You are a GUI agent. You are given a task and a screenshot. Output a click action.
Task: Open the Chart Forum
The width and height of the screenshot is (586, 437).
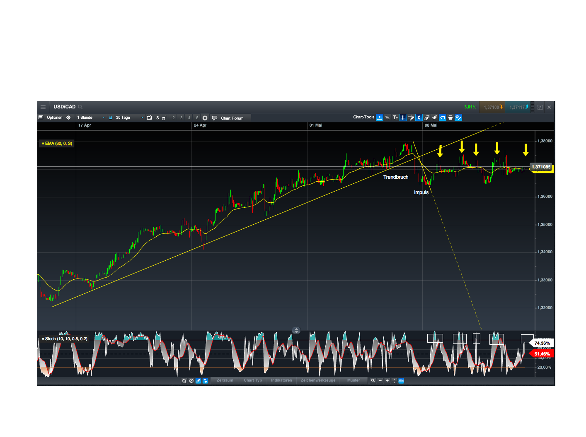click(230, 118)
